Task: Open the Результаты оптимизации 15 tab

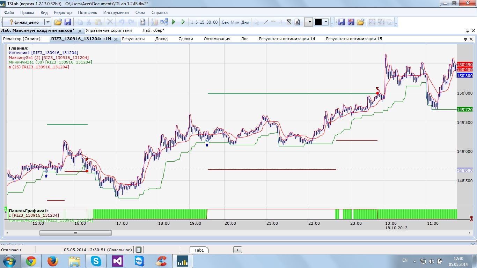Action: click(x=354, y=39)
